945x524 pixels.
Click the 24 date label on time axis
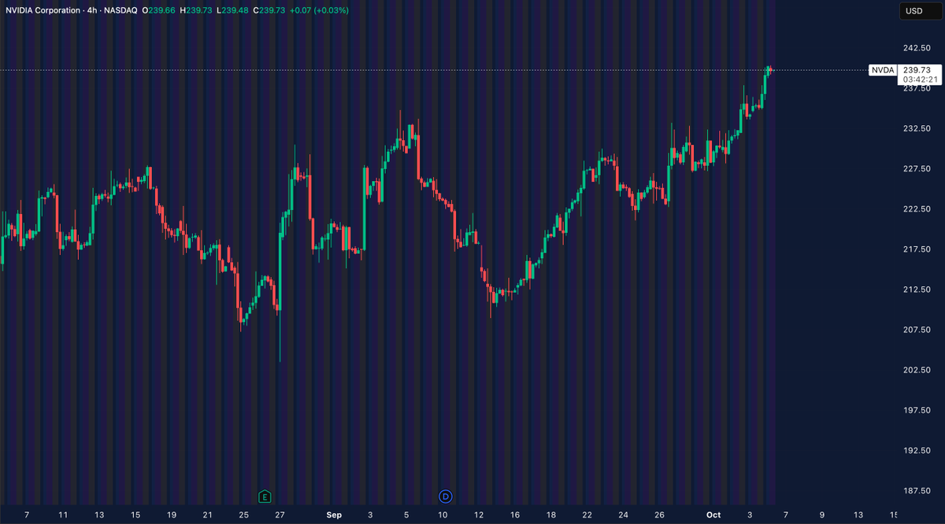pyautogui.click(x=624, y=515)
